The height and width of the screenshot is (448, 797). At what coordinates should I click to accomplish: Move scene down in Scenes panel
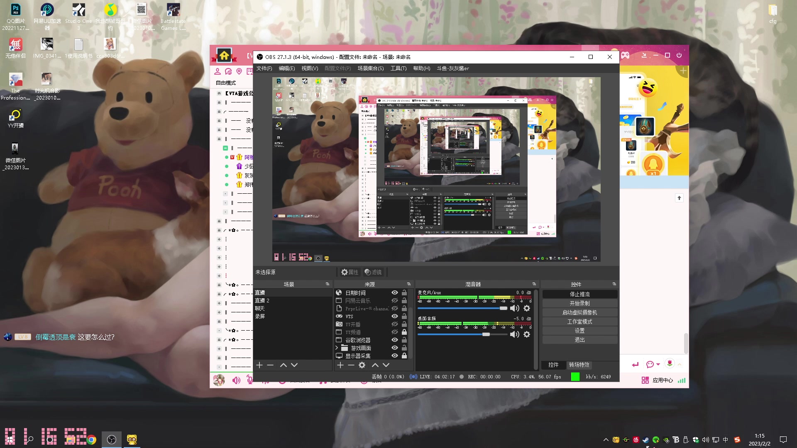294,365
